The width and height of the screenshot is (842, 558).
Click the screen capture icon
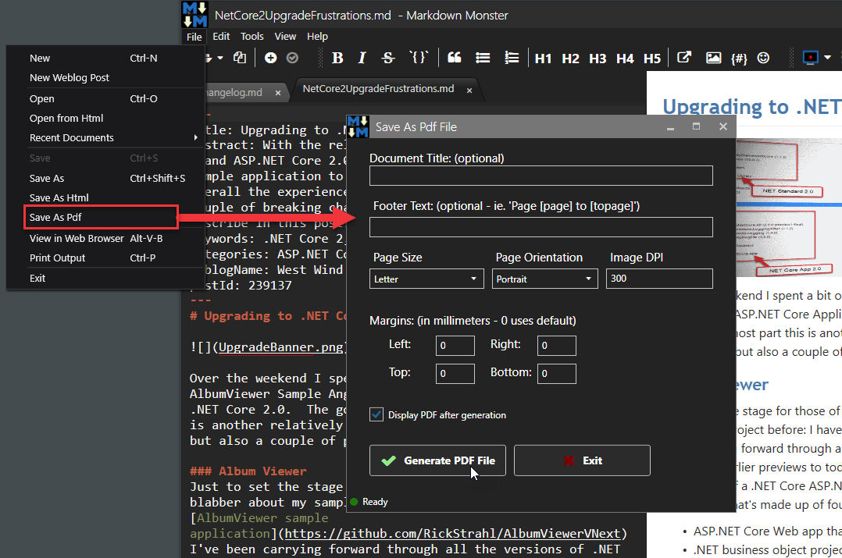(x=810, y=58)
